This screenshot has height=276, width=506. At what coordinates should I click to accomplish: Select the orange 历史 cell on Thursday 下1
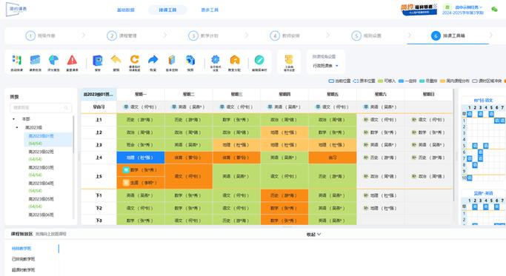click(284, 195)
